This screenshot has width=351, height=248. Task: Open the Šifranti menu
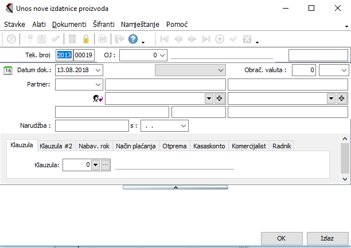tap(104, 25)
